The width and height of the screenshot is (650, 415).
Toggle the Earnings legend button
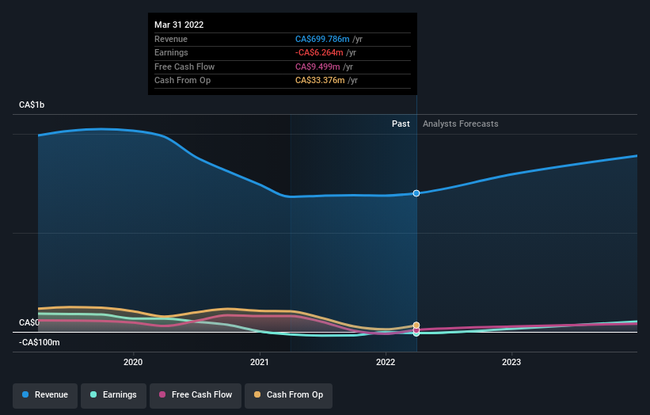(113, 395)
